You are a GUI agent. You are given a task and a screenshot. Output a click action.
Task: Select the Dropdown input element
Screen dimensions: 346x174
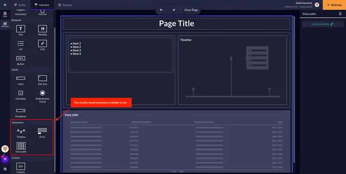21,111
